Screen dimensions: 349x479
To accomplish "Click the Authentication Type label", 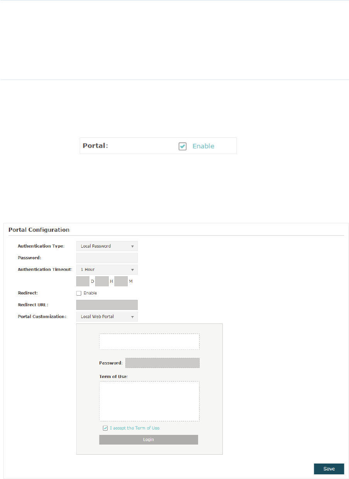I will point(41,246).
